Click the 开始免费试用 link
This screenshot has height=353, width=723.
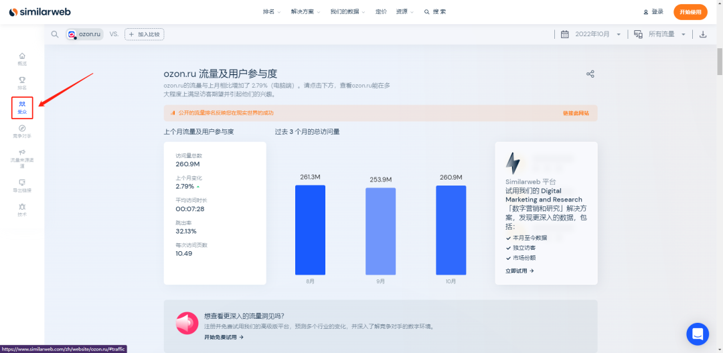coord(224,338)
